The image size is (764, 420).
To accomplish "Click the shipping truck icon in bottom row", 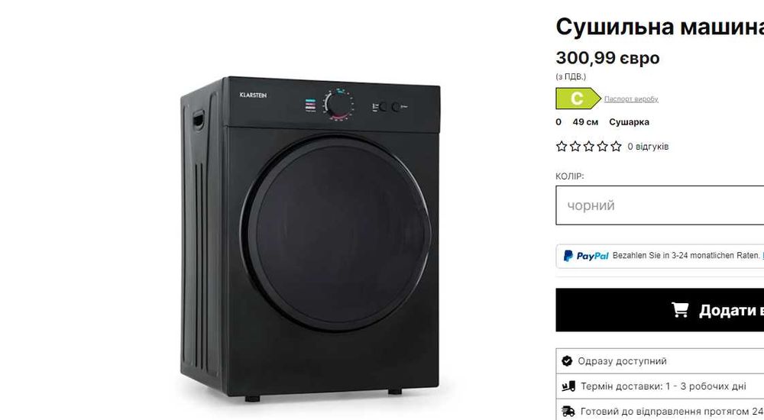I will click(x=568, y=412).
